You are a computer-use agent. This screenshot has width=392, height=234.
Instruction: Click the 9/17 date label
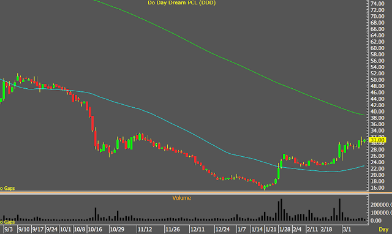click(x=38, y=229)
